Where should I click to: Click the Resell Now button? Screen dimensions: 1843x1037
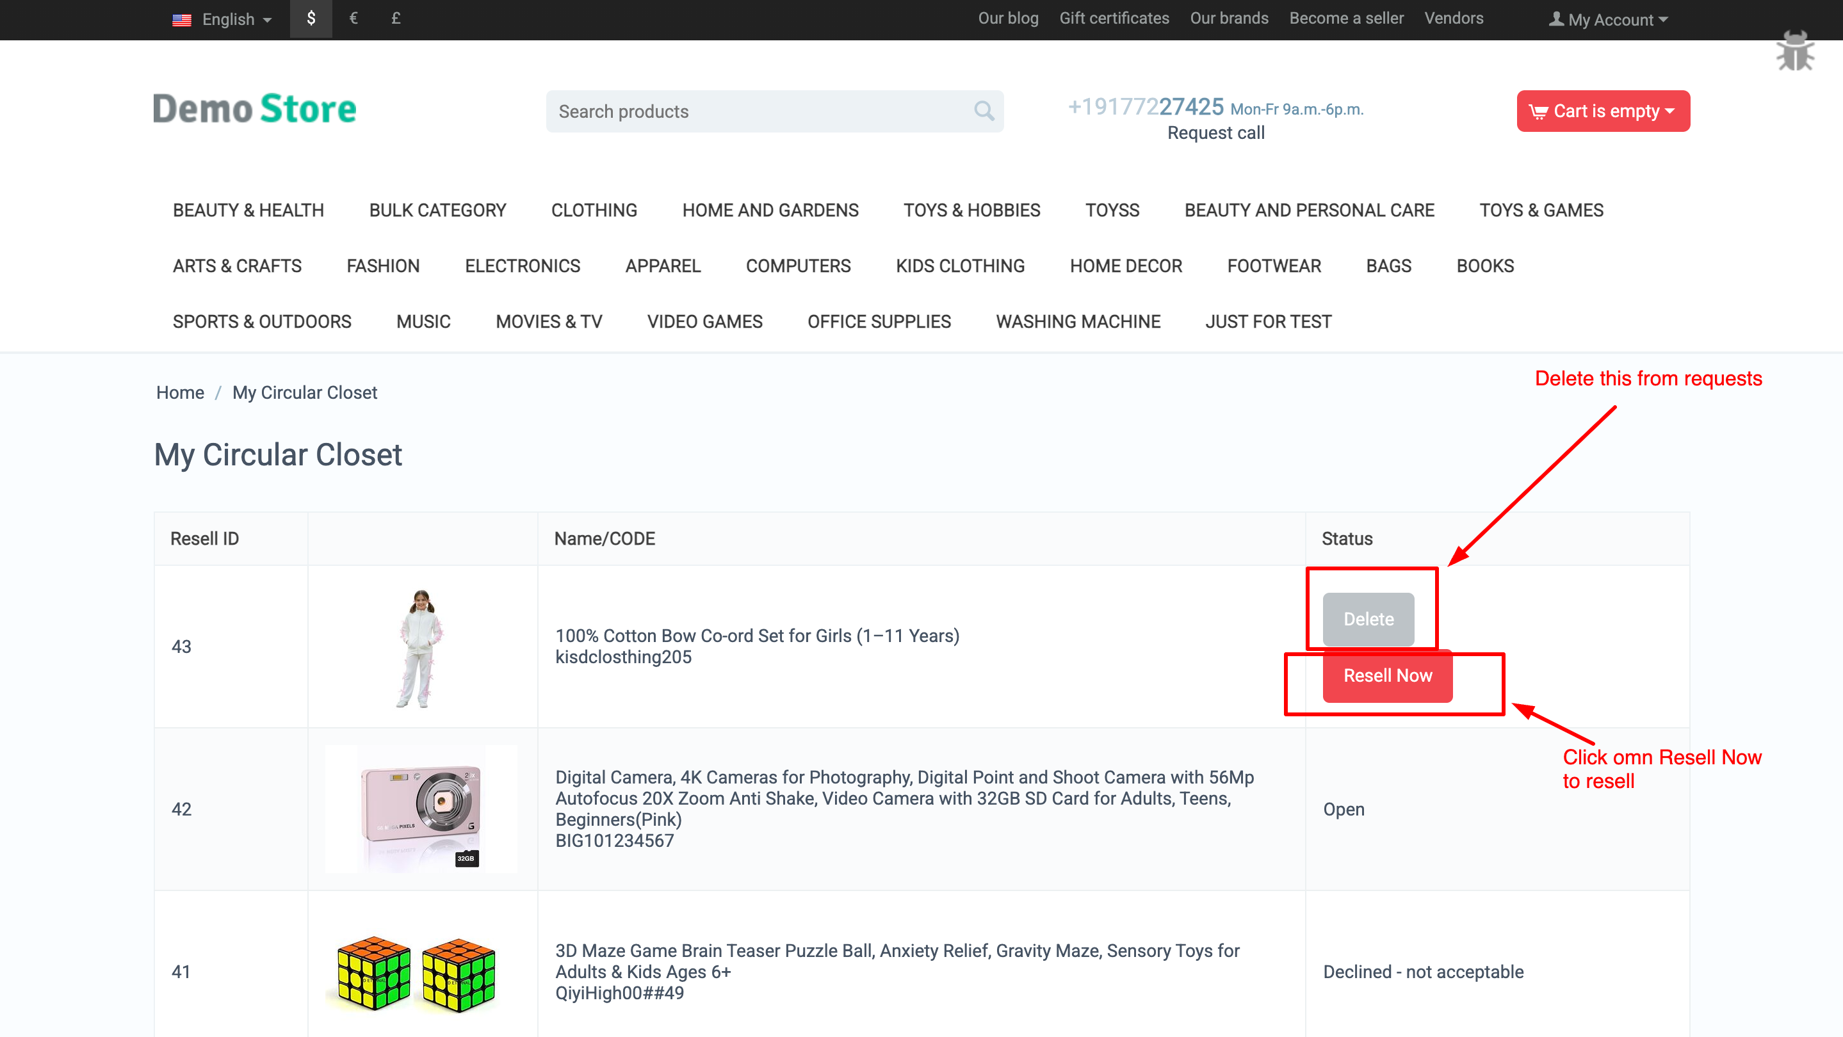coord(1387,675)
